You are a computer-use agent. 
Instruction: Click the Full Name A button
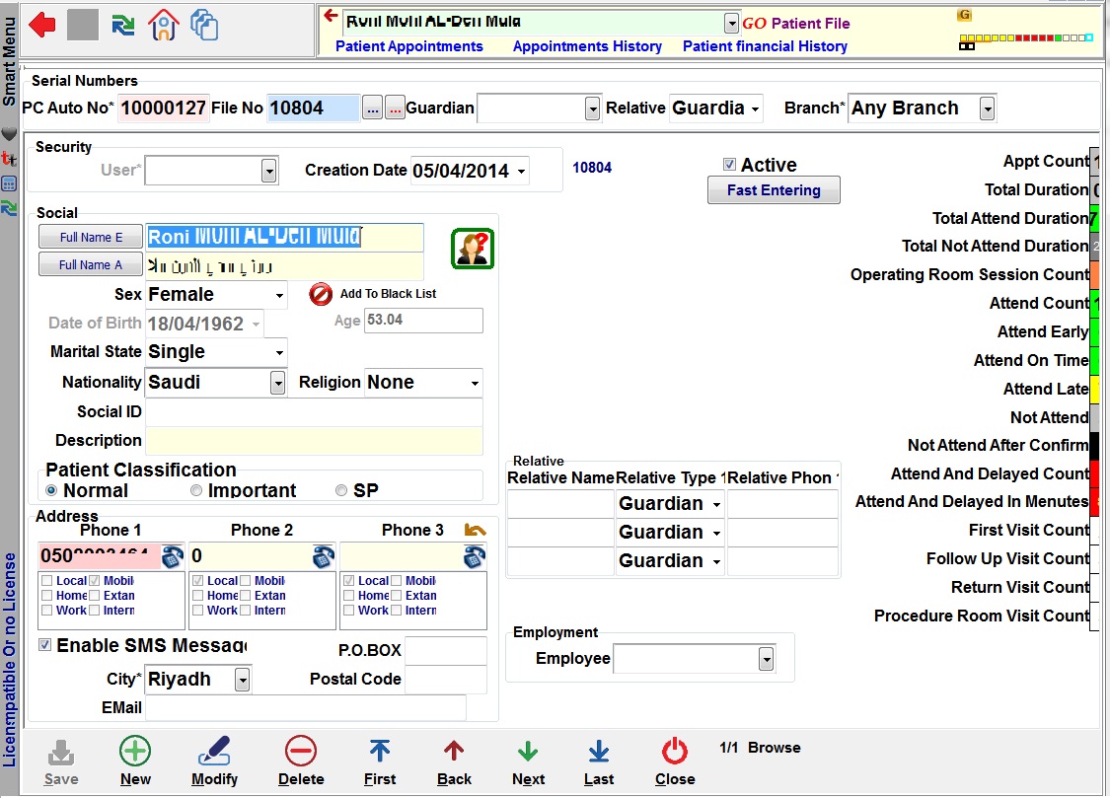[92, 264]
